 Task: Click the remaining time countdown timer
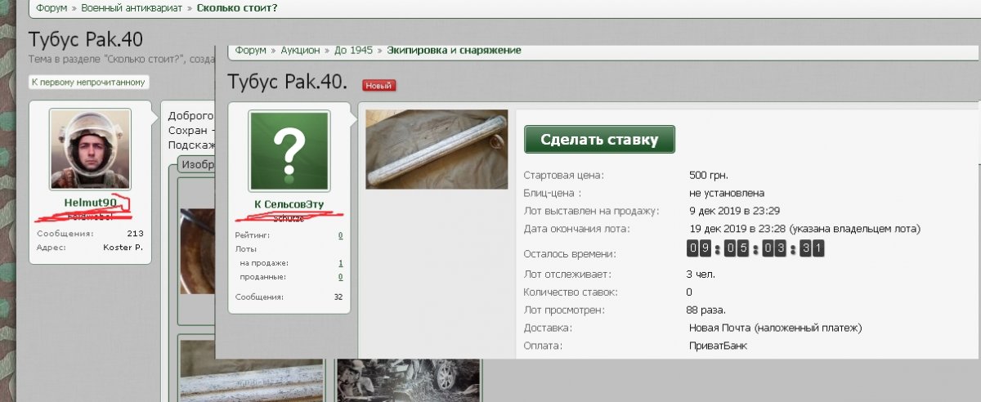click(x=755, y=249)
